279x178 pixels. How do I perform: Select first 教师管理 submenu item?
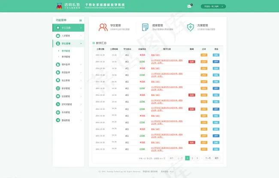click(x=66, y=51)
